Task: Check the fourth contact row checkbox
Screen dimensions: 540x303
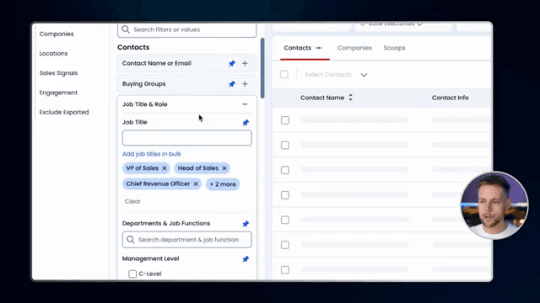Action: click(285, 195)
